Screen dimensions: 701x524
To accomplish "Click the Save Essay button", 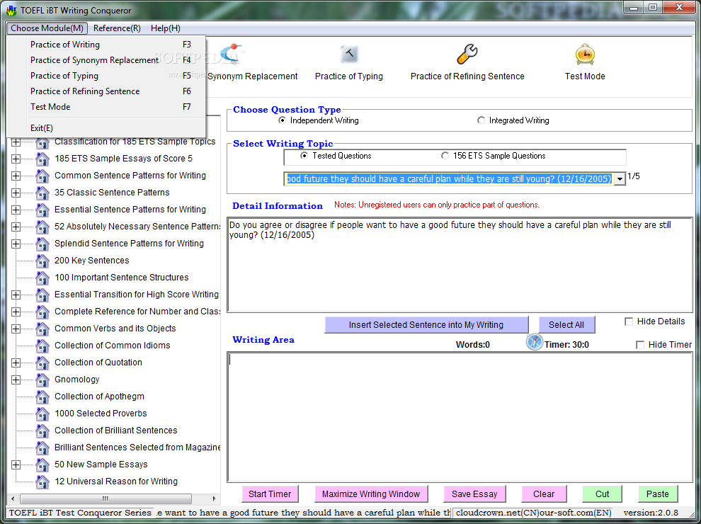I will (474, 494).
